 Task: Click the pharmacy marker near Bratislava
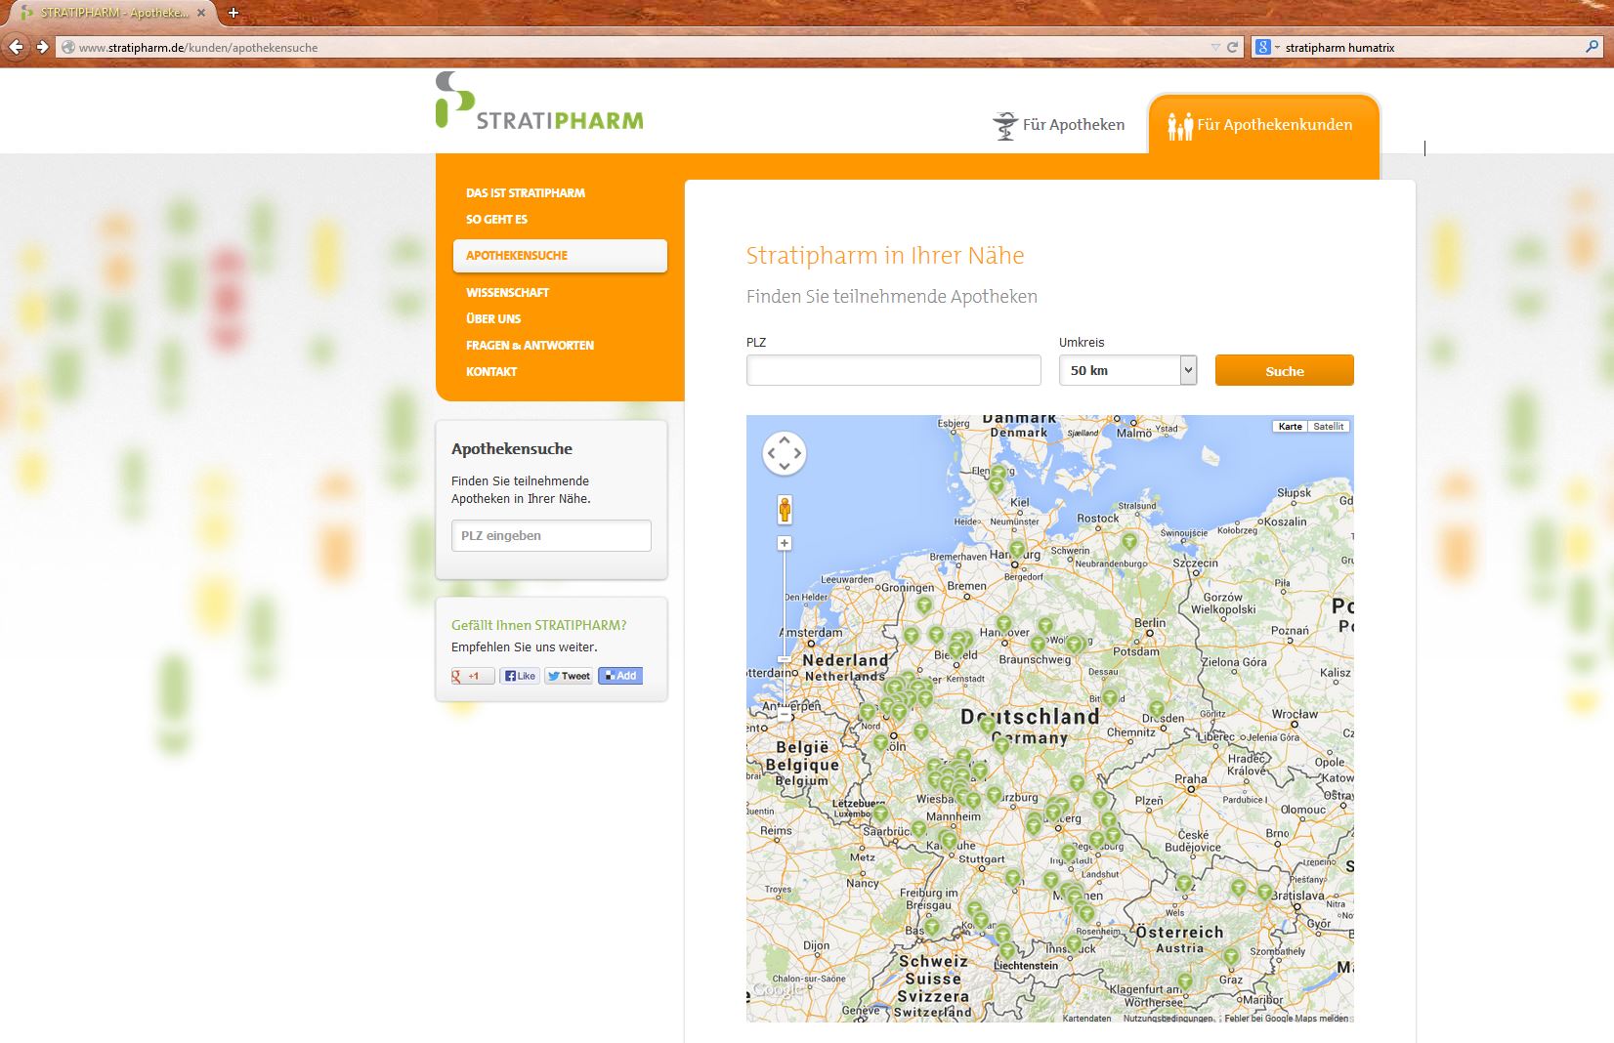tap(1264, 892)
